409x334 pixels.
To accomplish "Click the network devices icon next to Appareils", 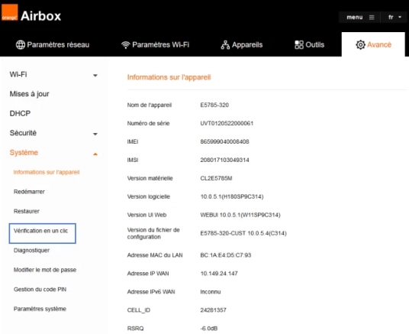I will click(x=225, y=45).
